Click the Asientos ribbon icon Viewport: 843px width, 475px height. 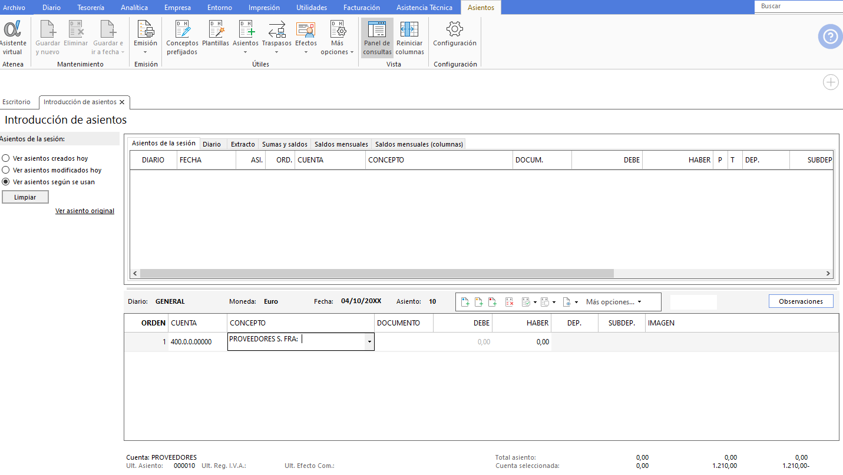[246, 29]
